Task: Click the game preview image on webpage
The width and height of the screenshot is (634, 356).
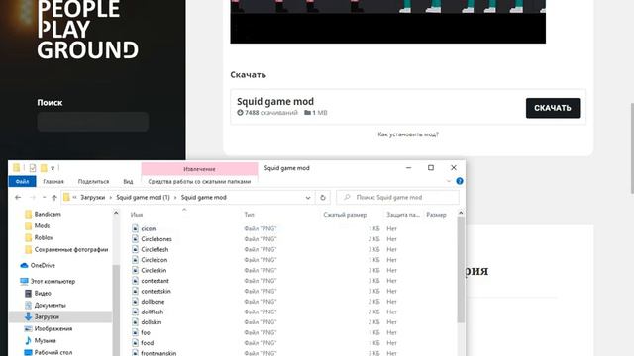Action: (387, 22)
